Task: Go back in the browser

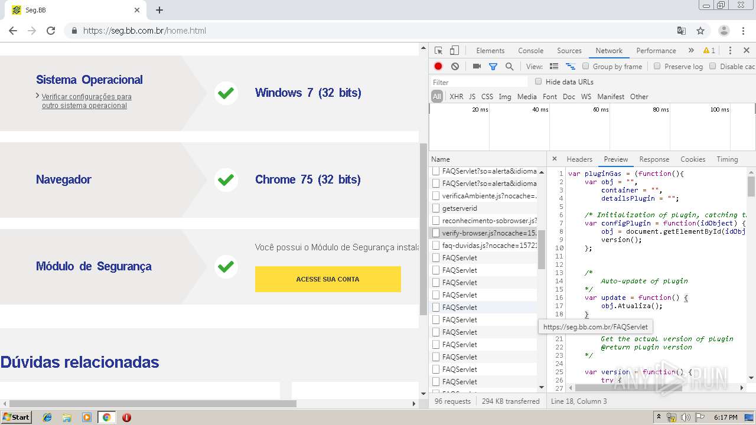Action: pos(13,31)
